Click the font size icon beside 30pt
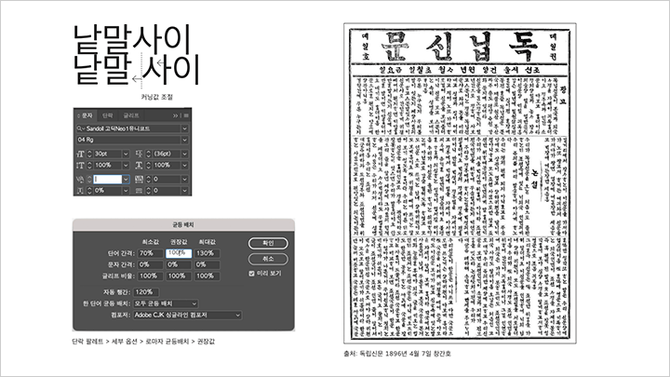This screenshot has height=377, width=670. pyautogui.click(x=80, y=154)
